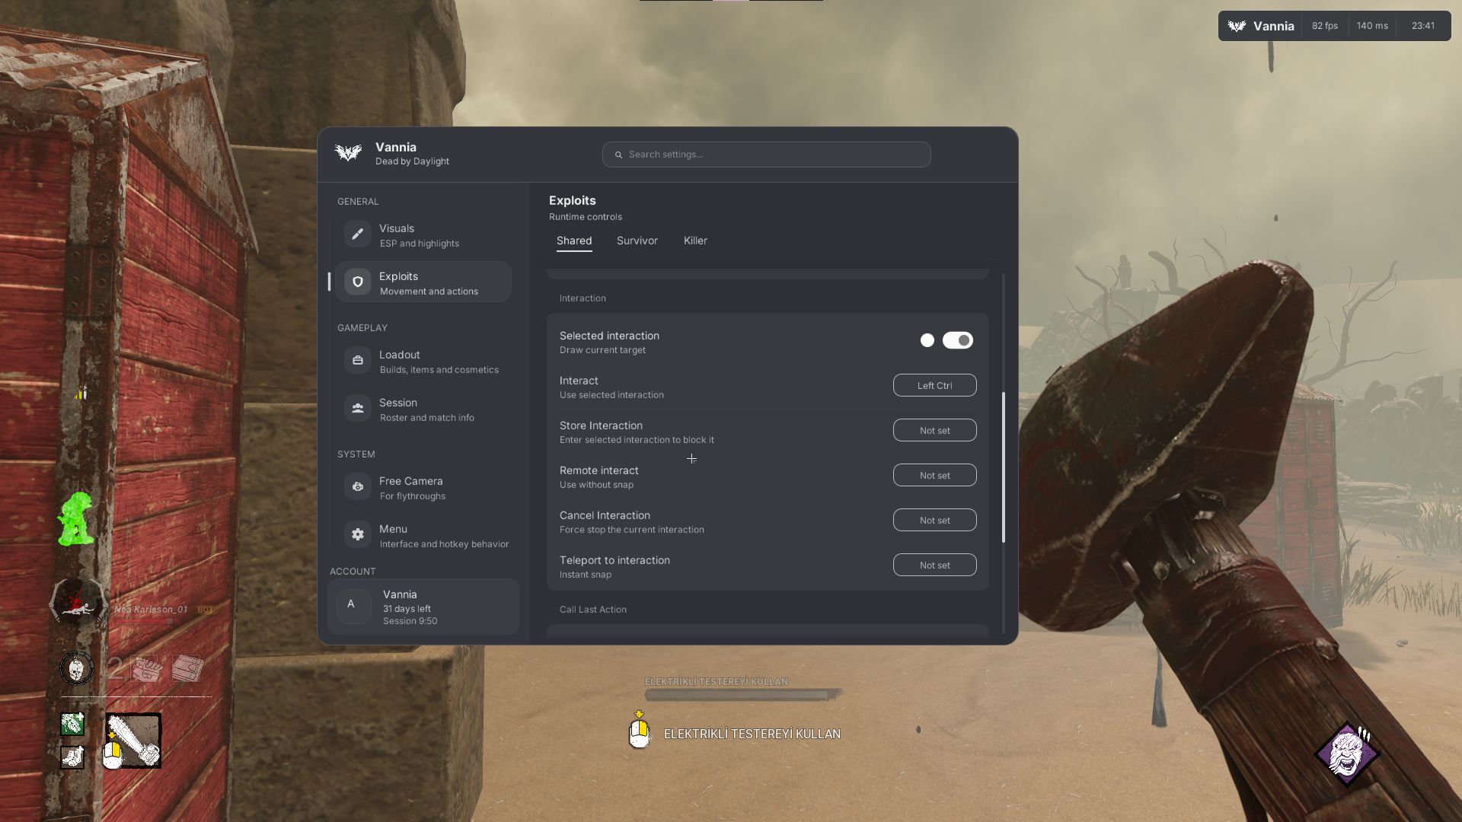Click the Vannia logo in top-right overlay
This screenshot has height=822, width=1462.
pos(1237,26)
